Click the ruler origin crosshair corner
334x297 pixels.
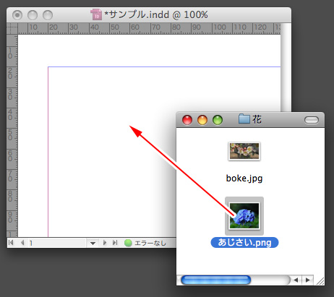[12, 29]
